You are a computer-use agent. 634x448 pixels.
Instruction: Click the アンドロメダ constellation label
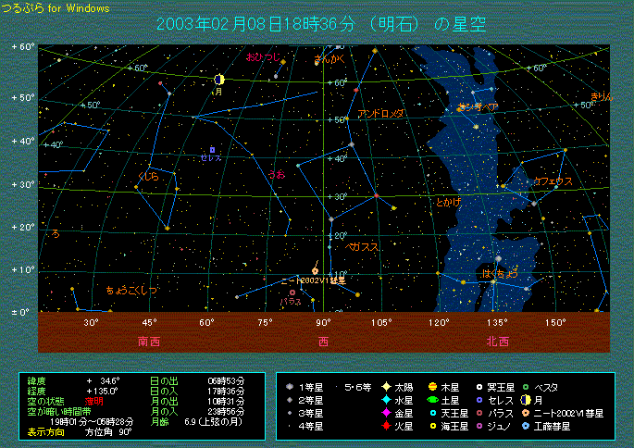pos(380,113)
